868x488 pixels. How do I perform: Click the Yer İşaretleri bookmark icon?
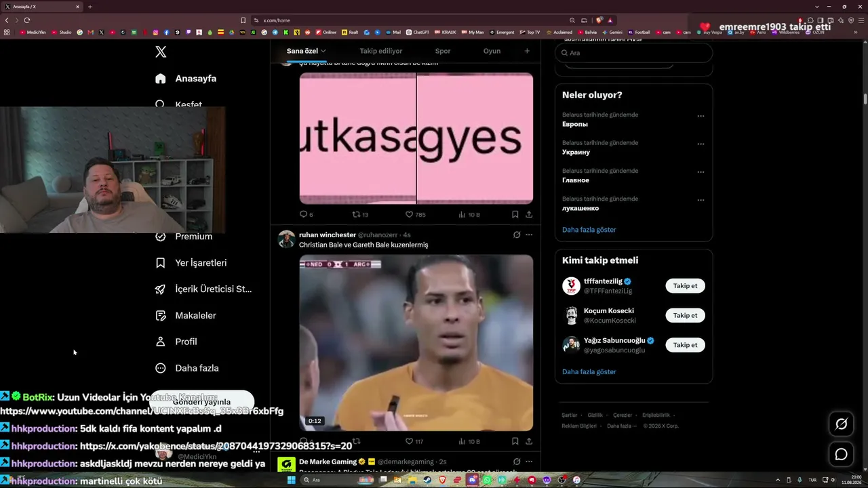(x=161, y=263)
